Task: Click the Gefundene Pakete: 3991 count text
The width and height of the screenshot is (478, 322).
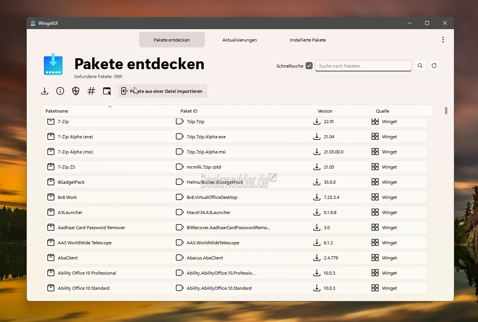Action: pos(98,77)
